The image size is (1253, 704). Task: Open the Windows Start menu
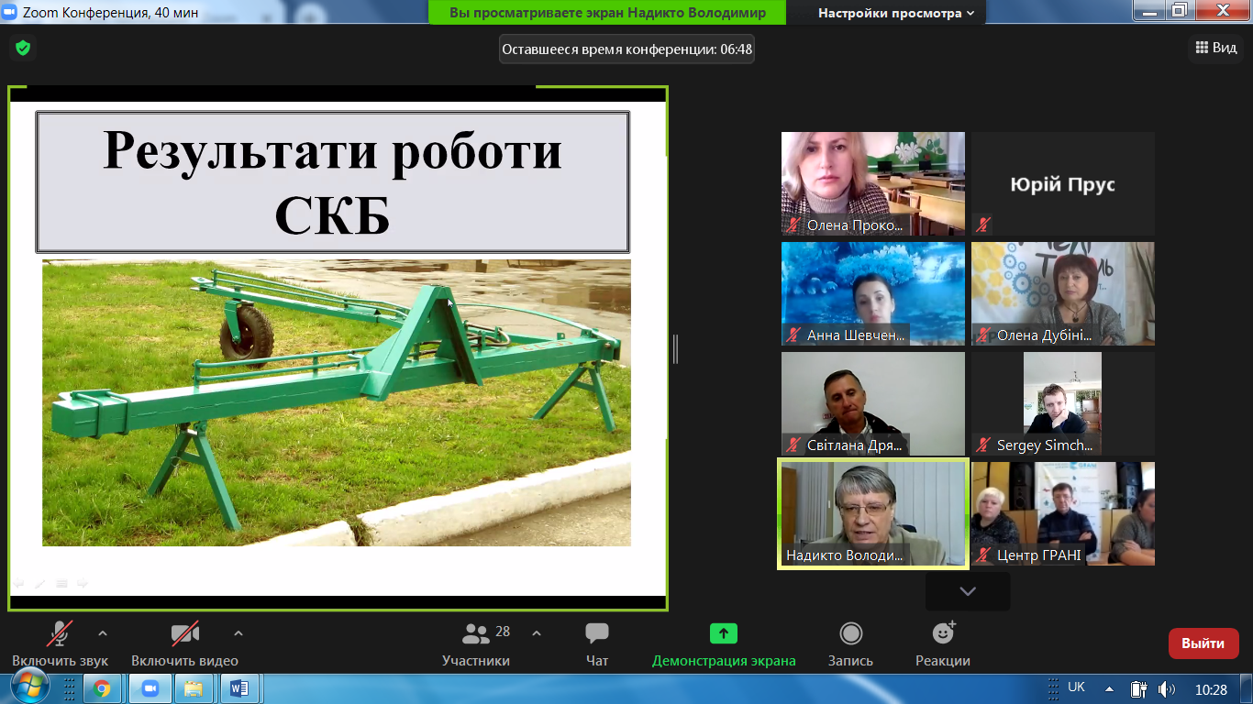pos(29,687)
